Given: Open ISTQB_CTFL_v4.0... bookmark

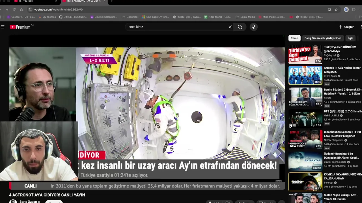Looking at the screenshot, I should (x=309, y=17).
